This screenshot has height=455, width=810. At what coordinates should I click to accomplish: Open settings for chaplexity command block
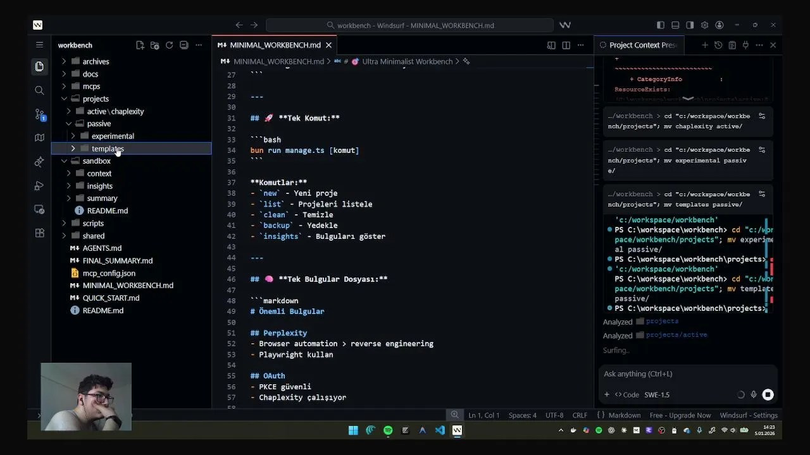pos(762,116)
